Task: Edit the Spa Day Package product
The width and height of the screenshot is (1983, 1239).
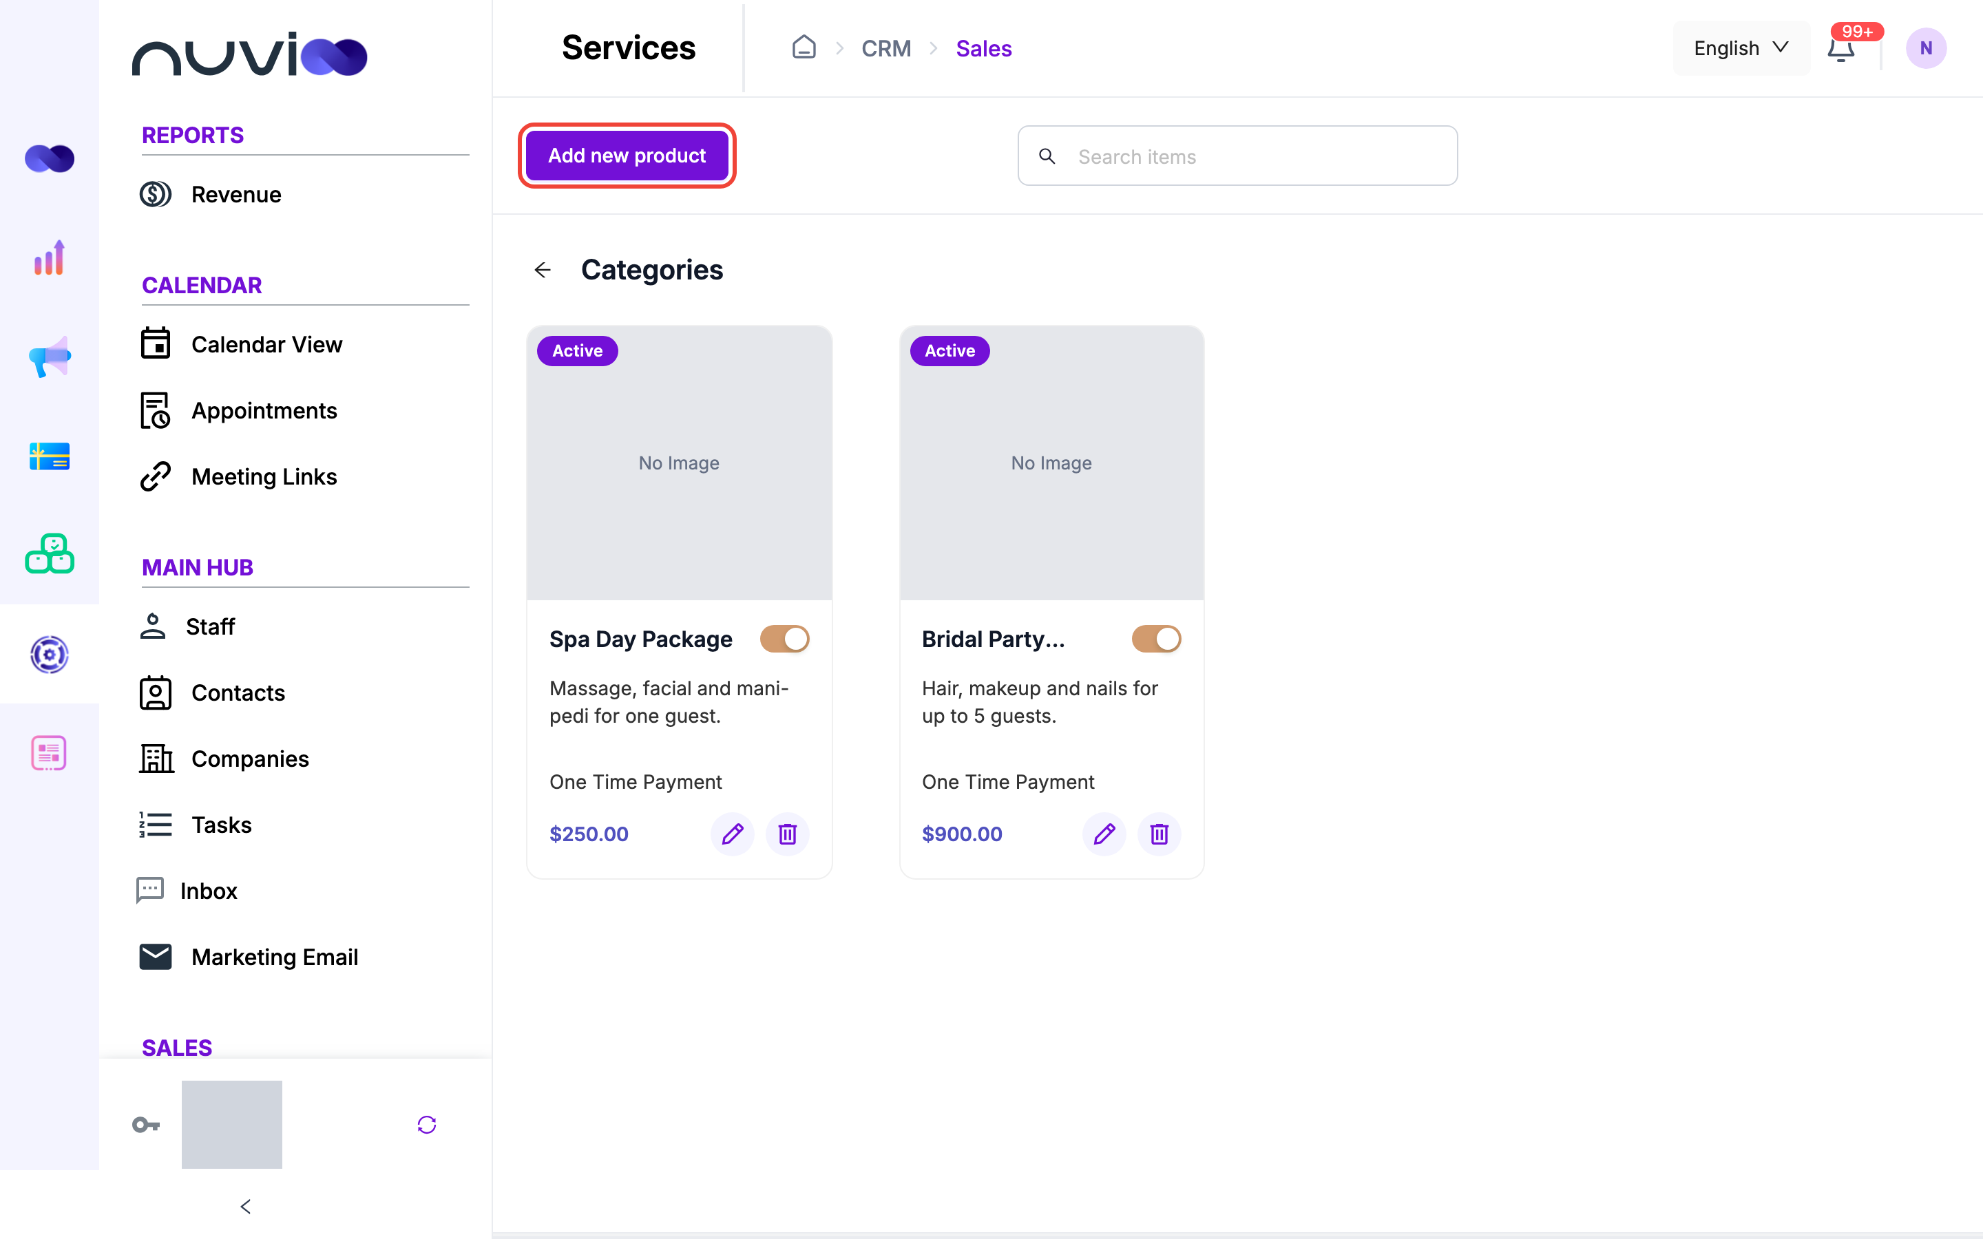Action: pos(732,834)
